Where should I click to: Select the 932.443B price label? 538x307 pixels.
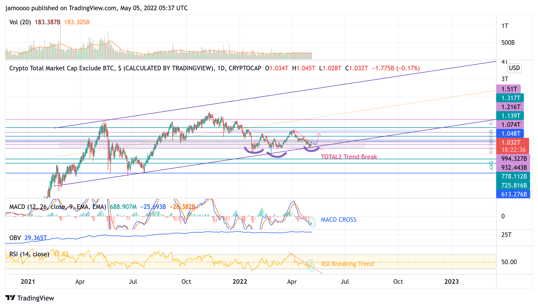[x=513, y=167]
